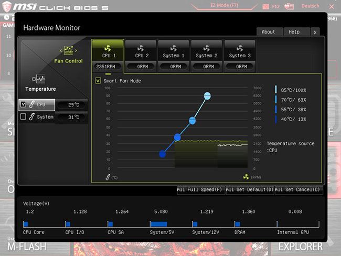Toggle the Smart Fan Mode checkbox
This screenshot has width=341, height=256.
(x=98, y=81)
